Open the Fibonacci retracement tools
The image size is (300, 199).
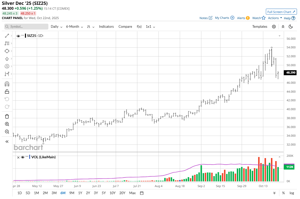[x=7, y=44]
